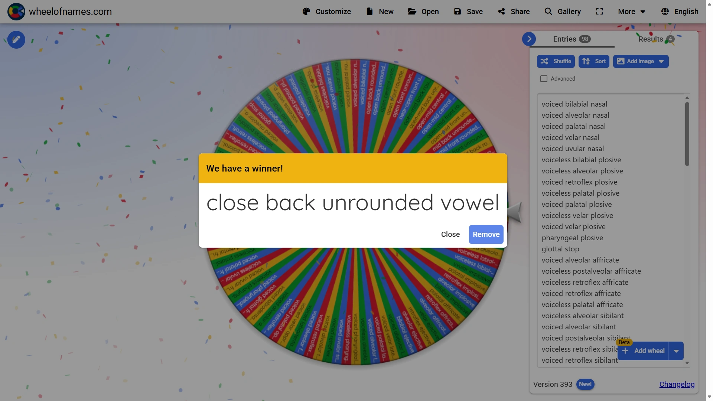
Task: Click the Save floppy disk icon
Action: [458, 12]
